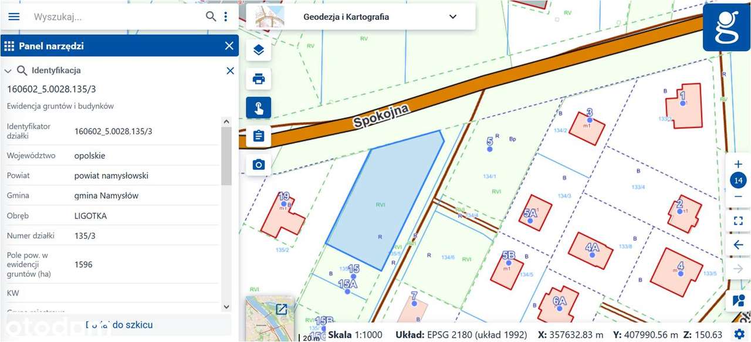Zoom in with the plus button
751x342 pixels.
pyautogui.click(x=738, y=164)
